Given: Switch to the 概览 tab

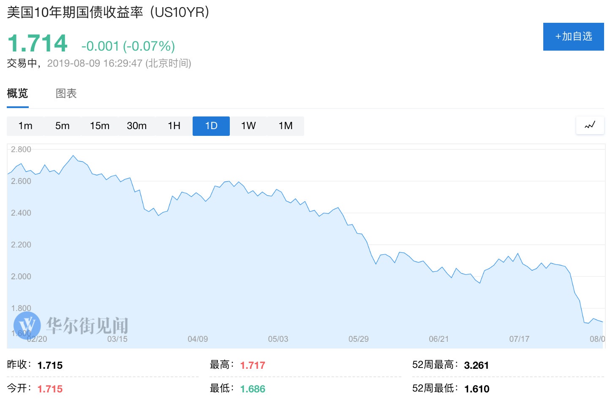Looking at the screenshot, I should point(18,93).
